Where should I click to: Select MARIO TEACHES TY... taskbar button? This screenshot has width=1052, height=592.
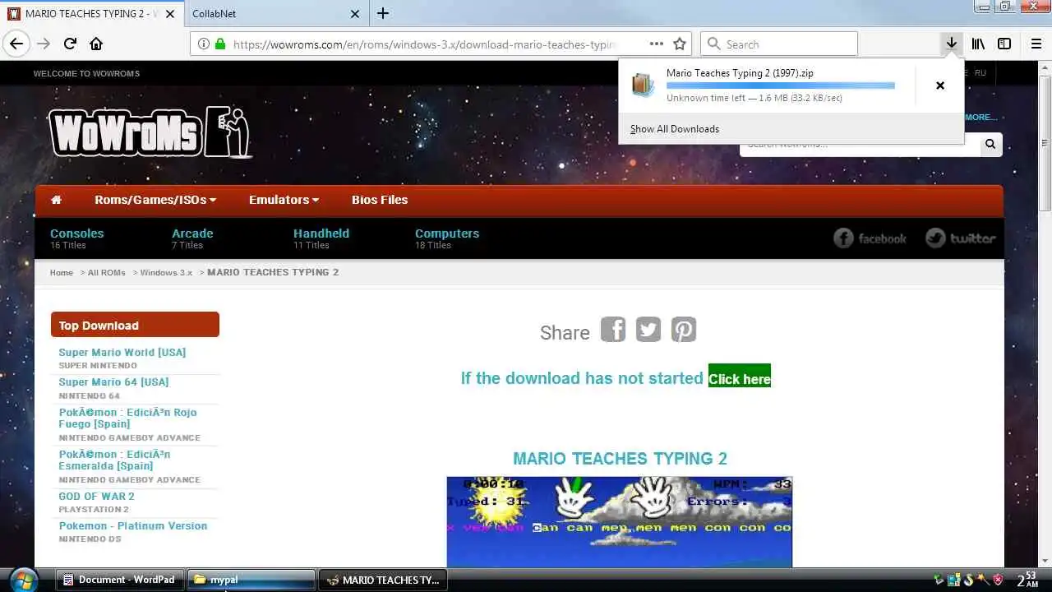[x=383, y=580]
